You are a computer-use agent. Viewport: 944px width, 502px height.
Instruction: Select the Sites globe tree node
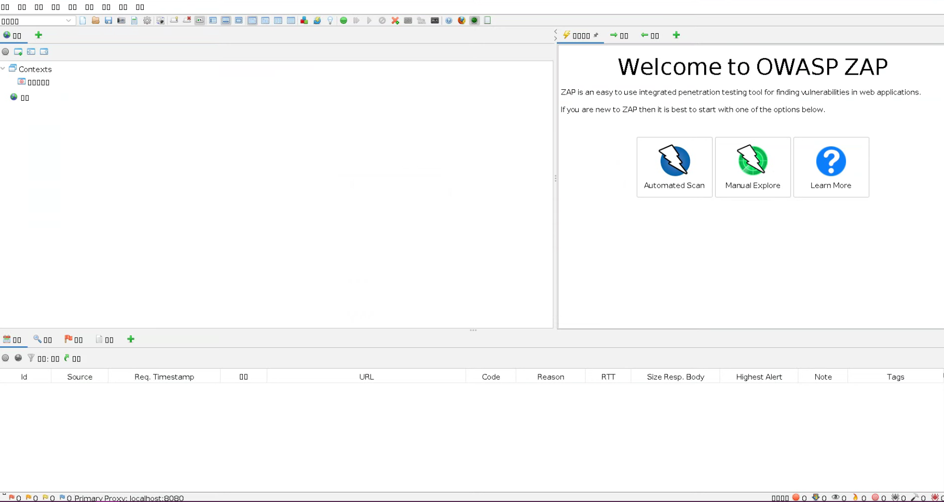point(20,98)
